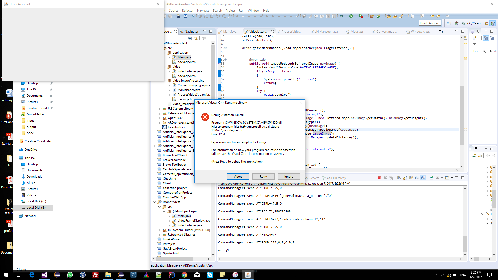Click Ignore in the assertion dialog
This screenshot has width=498, height=280.
(288, 177)
